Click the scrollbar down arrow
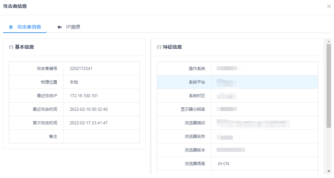The width and height of the screenshot is (334, 178). click(x=329, y=171)
